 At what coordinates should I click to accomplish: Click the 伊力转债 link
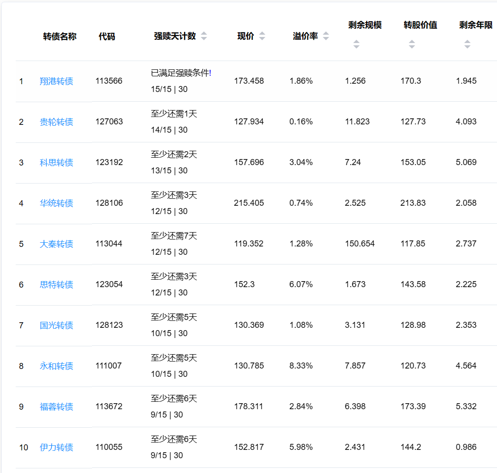click(x=56, y=448)
